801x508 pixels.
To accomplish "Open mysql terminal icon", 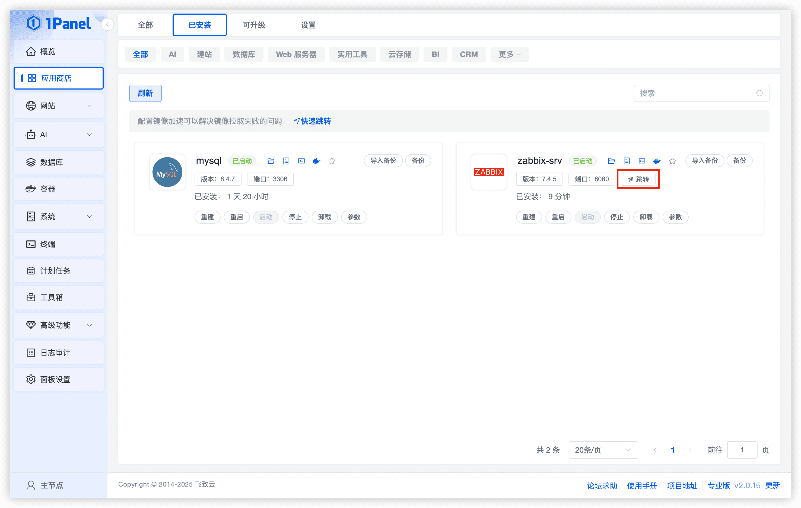I will click(301, 161).
